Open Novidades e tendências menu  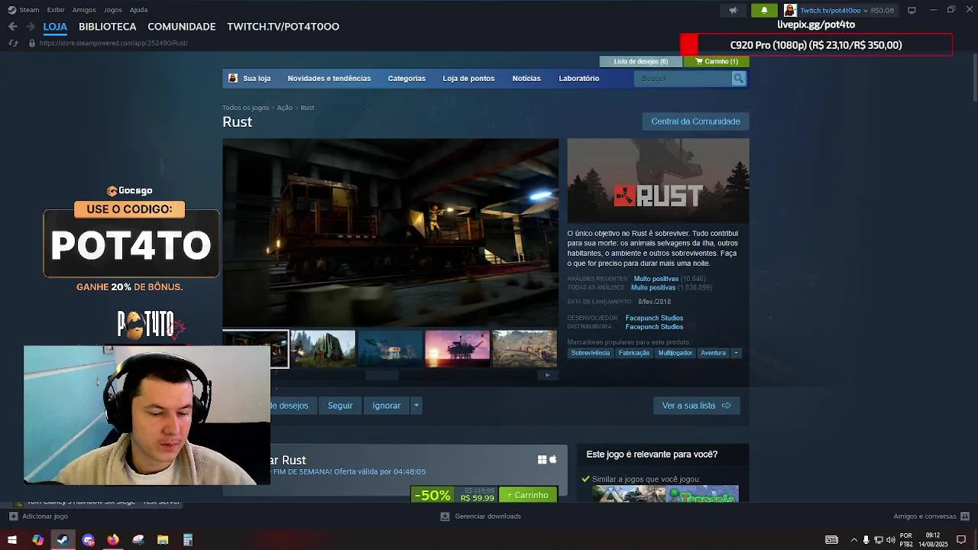click(329, 78)
